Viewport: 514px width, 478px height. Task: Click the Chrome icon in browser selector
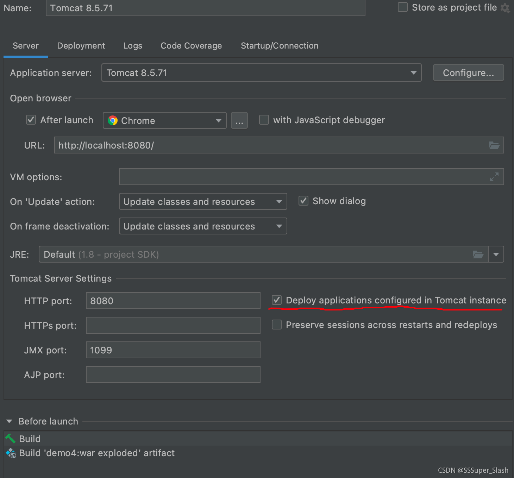[113, 120]
